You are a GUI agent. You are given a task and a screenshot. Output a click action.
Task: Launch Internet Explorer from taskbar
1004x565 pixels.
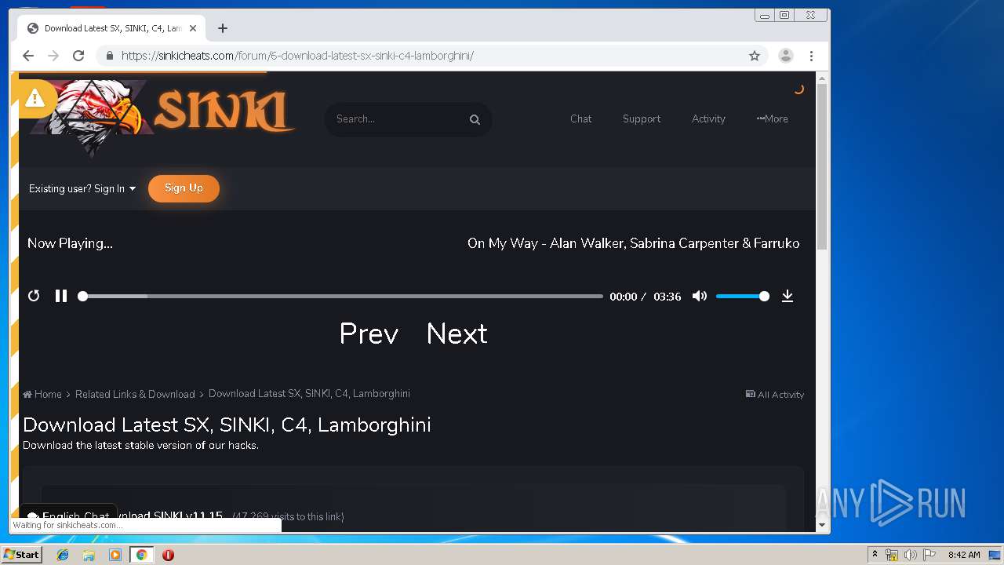63,555
